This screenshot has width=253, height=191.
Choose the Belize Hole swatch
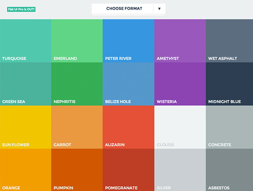[x=129, y=84]
